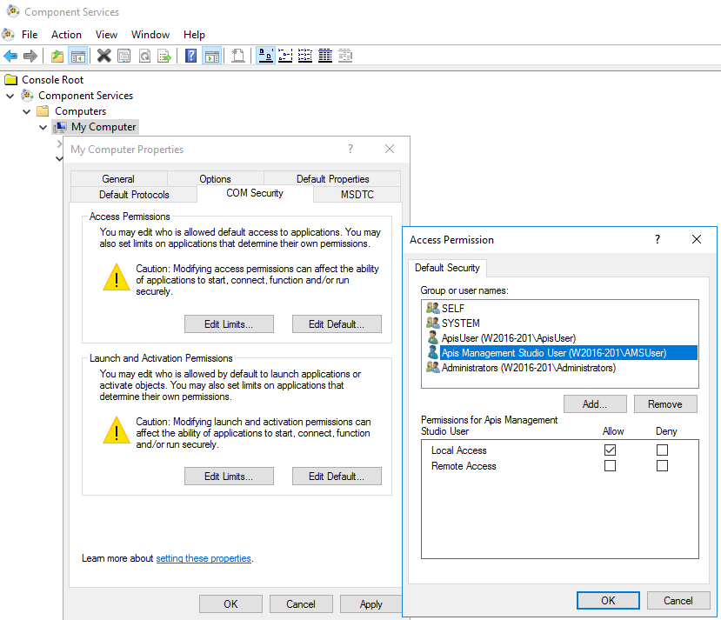Switch to Detail view icon in toolbar
The width and height of the screenshot is (721, 620).
click(325, 57)
